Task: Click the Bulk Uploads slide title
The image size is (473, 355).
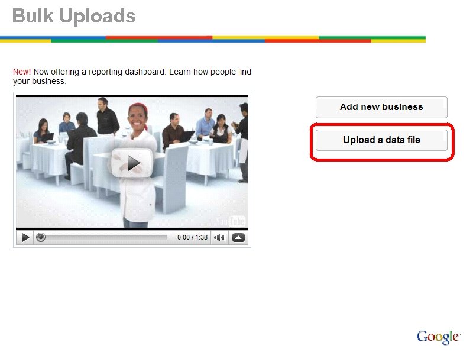Action: 74,16
